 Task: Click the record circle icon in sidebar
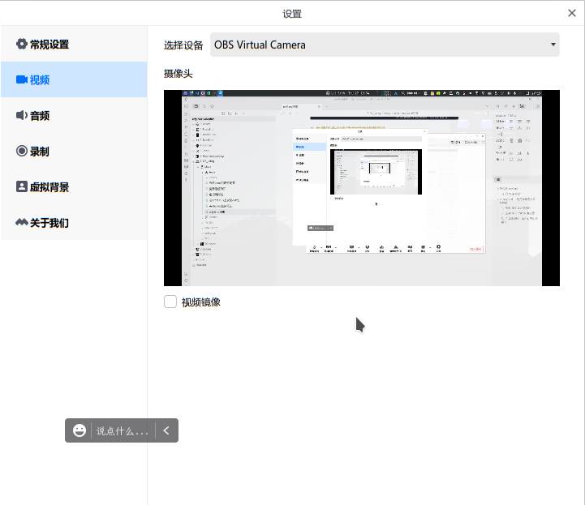pos(22,152)
